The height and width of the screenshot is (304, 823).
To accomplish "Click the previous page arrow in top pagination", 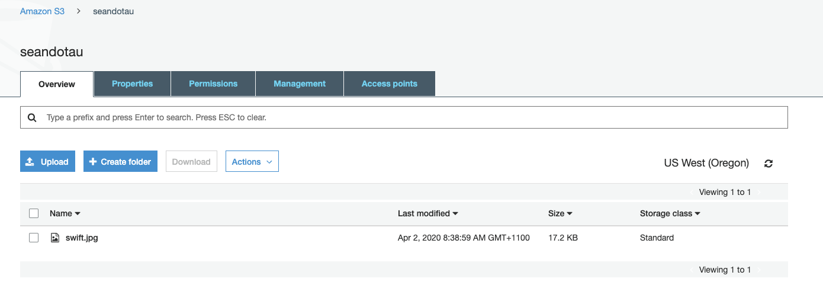I will click(x=692, y=192).
